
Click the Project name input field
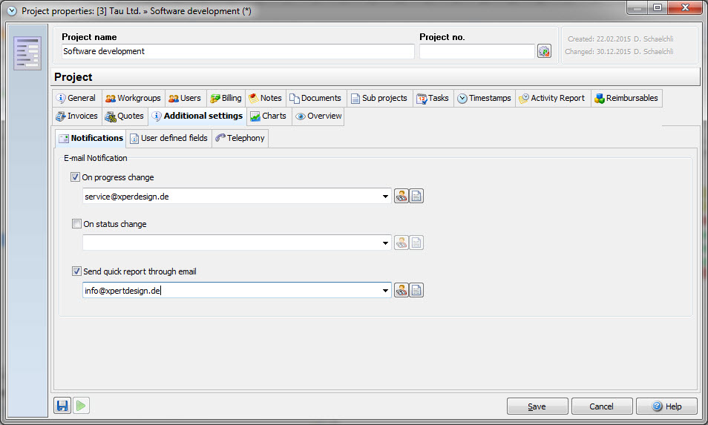tap(237, 51)
